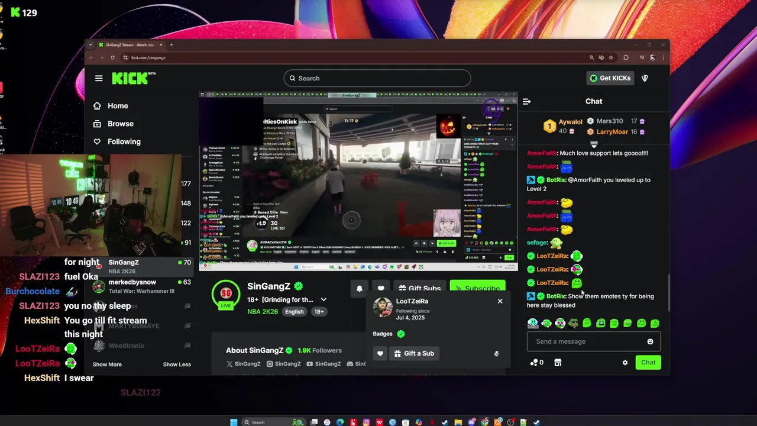Image resolution: width=757 pixels, height=426 pixels.
Task: Click LooTZeiRa's verified badge in user card
Action: 401,334
